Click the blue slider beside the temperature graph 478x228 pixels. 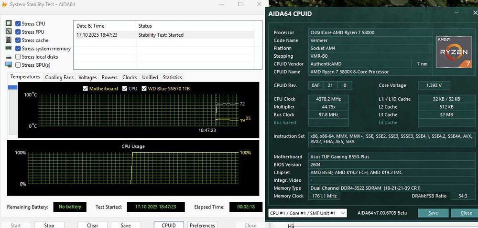(x=12, y=87)
